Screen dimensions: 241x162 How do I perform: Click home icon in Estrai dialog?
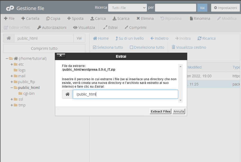coord(68,94)
